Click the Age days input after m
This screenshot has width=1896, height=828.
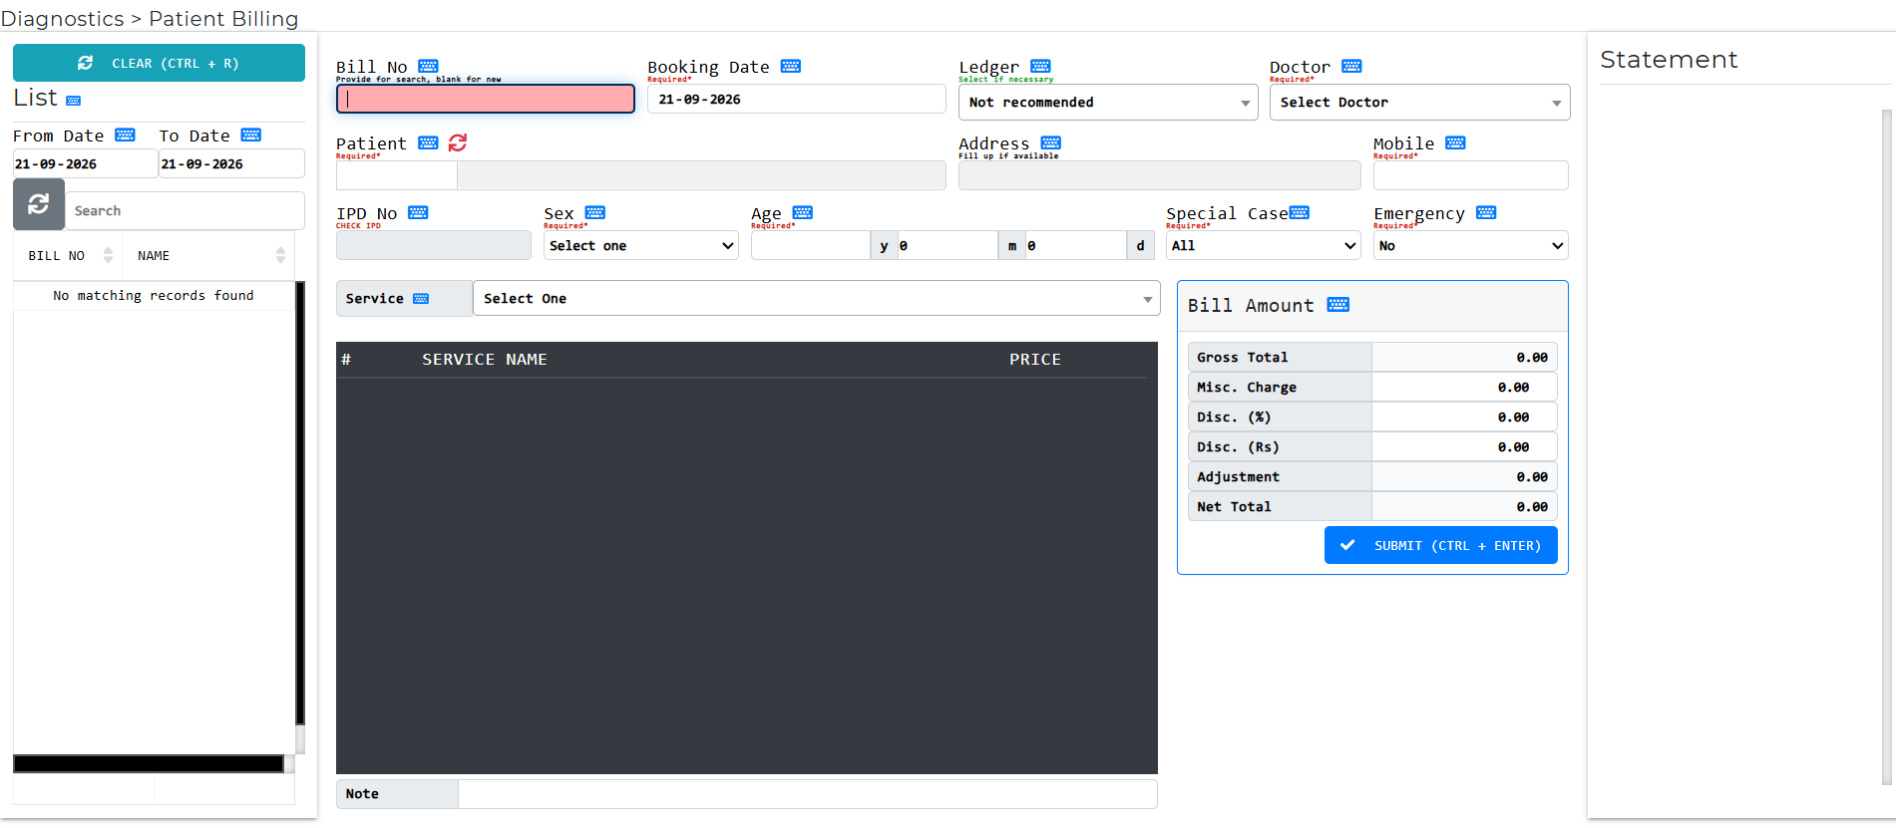[1075, 246]
